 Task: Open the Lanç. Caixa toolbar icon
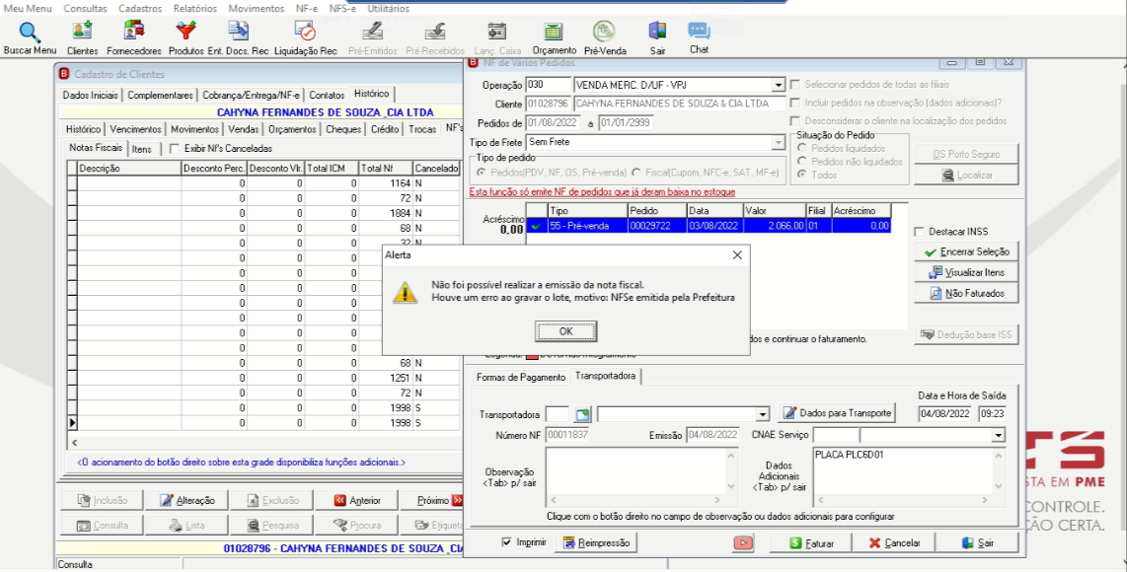click(497, 32)
